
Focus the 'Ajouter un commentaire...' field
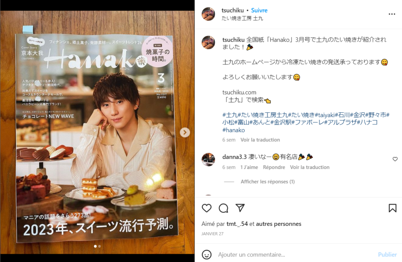tap(295, 255)
